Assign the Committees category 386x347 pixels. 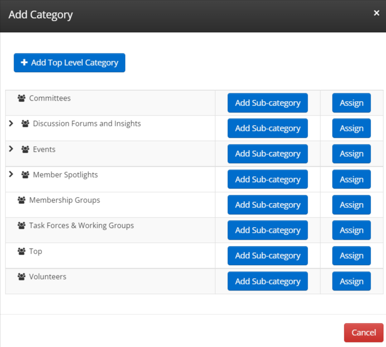pos(351,103)
